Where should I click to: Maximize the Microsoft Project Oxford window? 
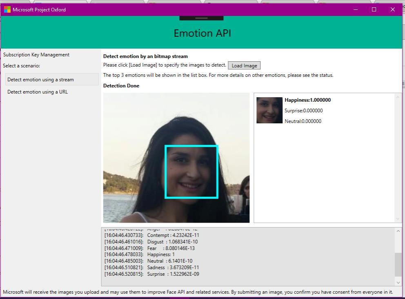point(374,9)
